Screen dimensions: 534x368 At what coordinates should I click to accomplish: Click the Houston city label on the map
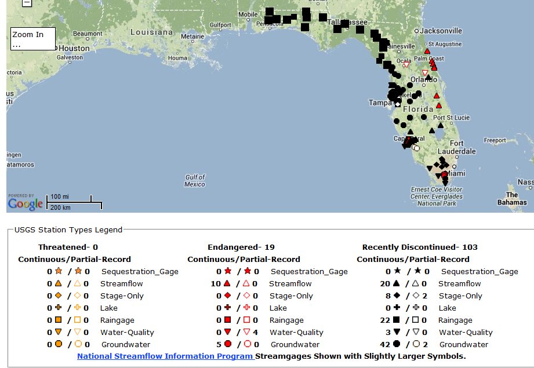pos(74,48)
